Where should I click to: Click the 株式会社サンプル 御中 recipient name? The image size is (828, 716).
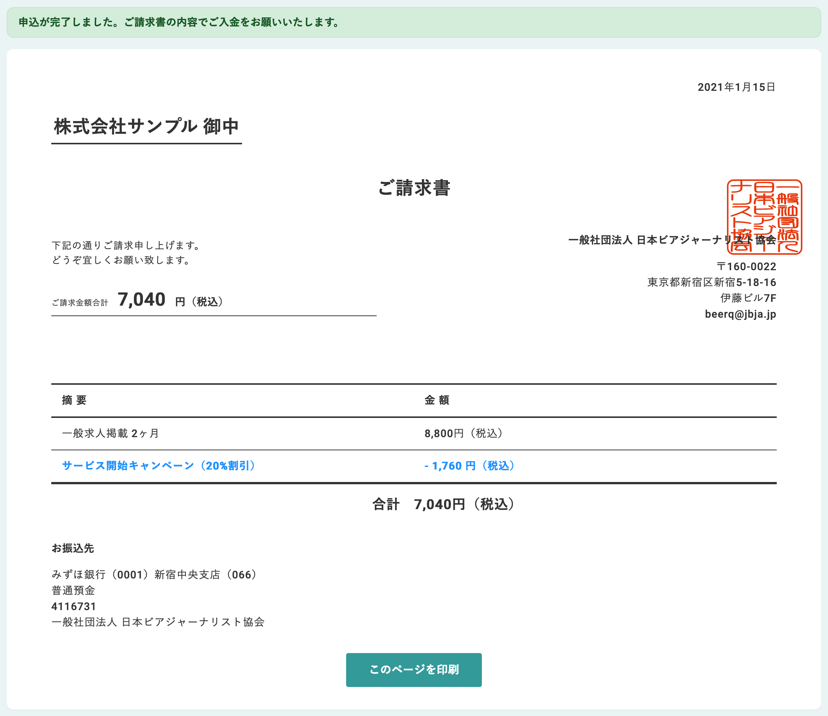click(146, 127)
